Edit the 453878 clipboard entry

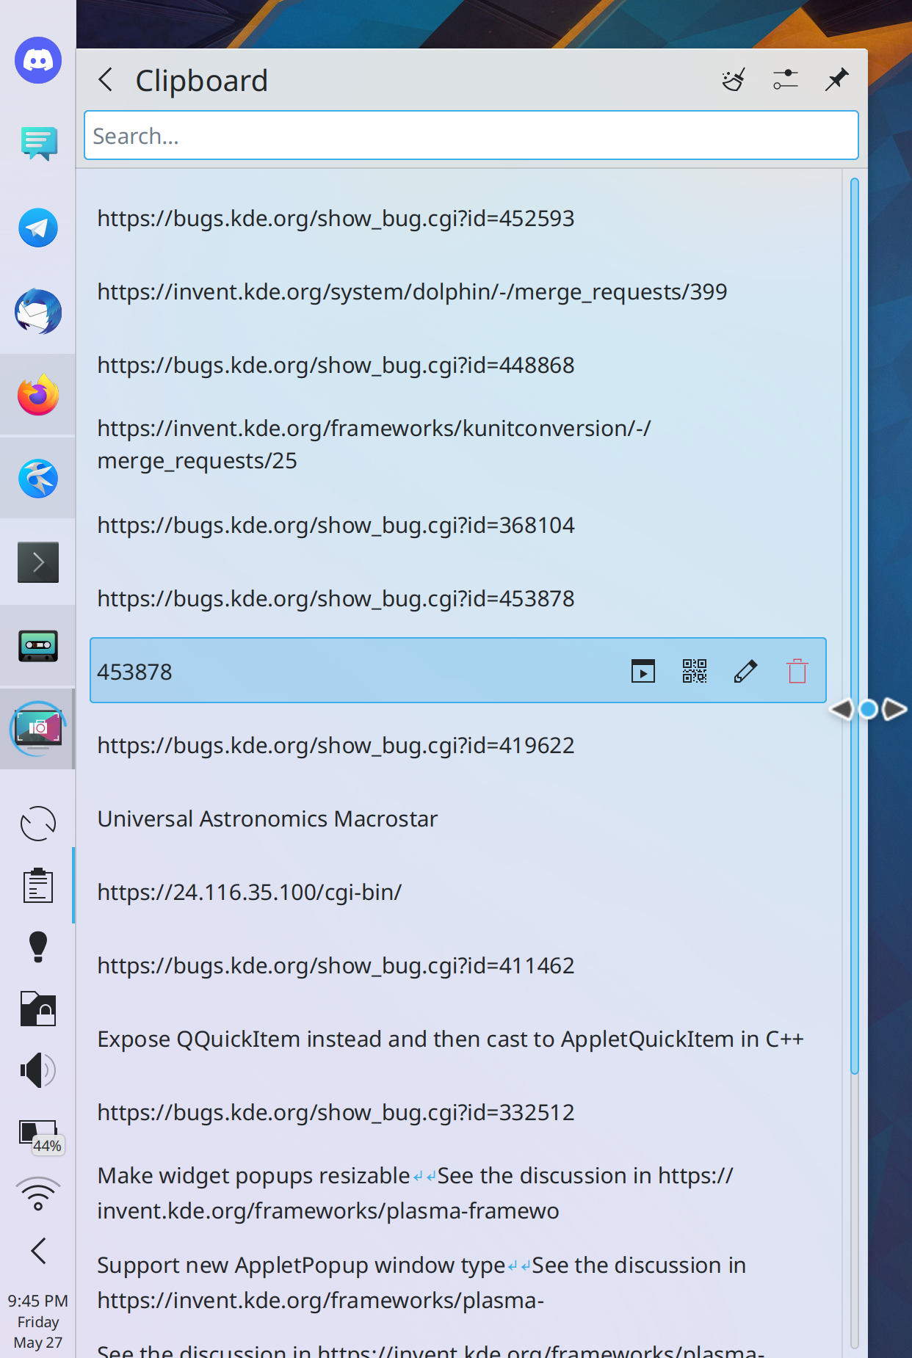745,671
